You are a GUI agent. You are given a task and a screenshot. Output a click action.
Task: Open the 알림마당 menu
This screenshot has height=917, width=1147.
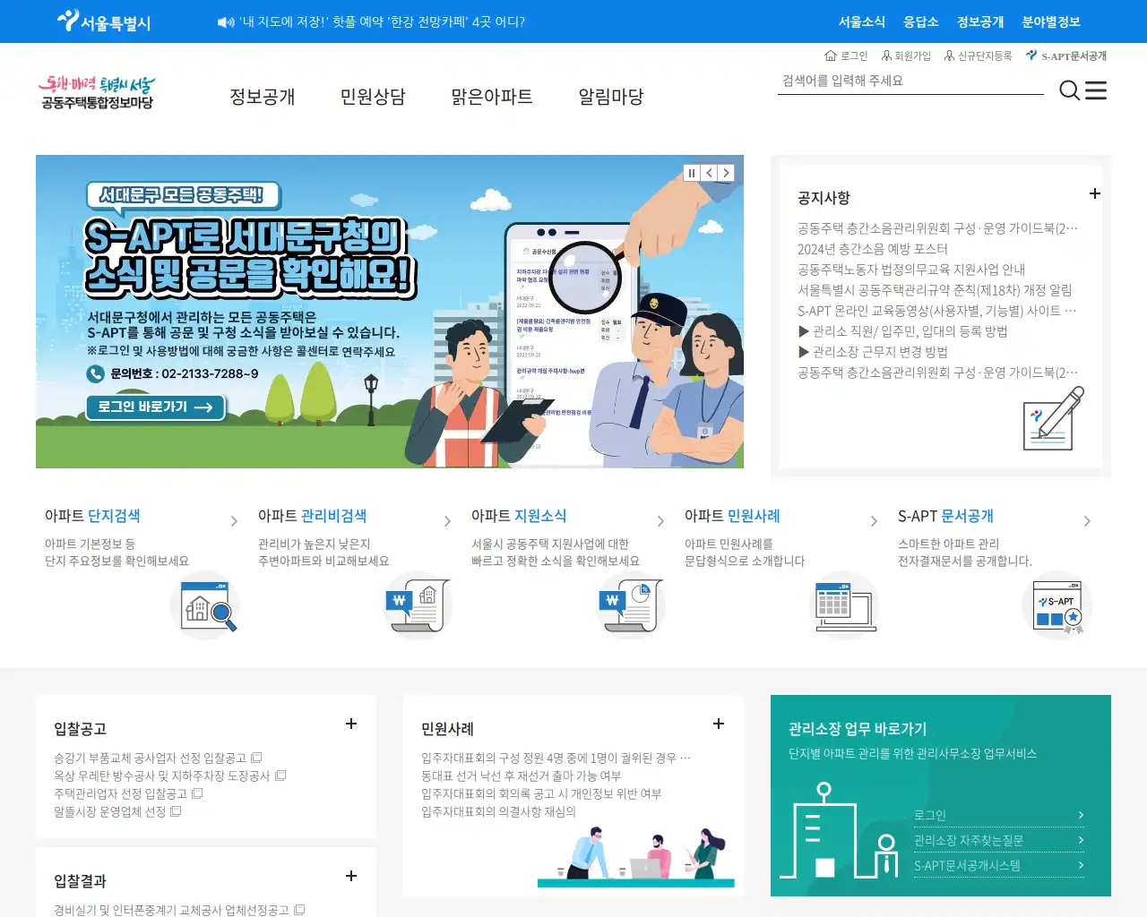[609, 97]
